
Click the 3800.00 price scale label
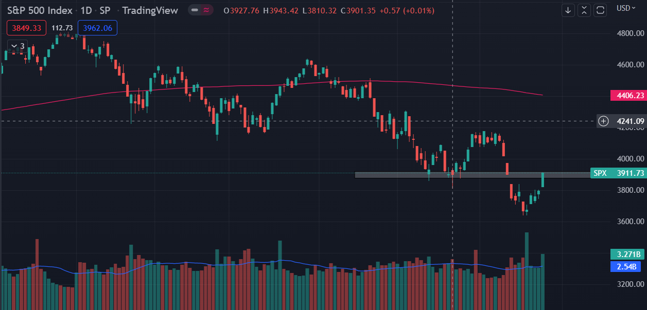[631, 190]
